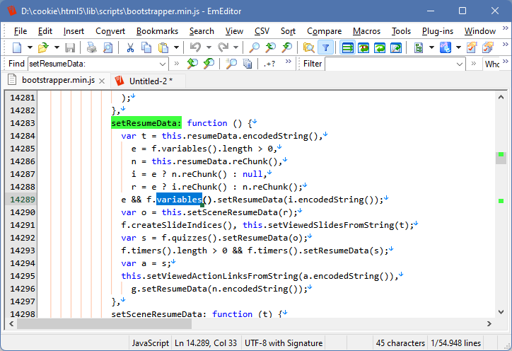Open the Macros menu
The height and width of the screenshot is (351, 512).
[x=366, y=31]
